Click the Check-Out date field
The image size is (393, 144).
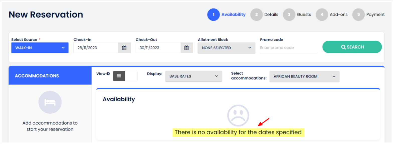pos(158,48)
